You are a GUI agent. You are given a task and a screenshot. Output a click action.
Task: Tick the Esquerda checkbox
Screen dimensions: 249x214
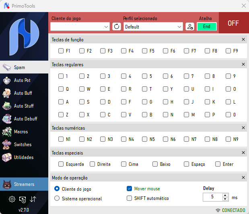click(61, 164)
